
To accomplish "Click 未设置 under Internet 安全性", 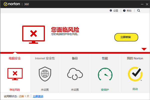I will 45,90.
